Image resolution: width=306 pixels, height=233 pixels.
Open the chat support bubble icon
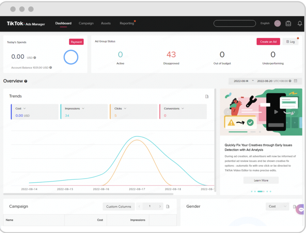point(301,210)
